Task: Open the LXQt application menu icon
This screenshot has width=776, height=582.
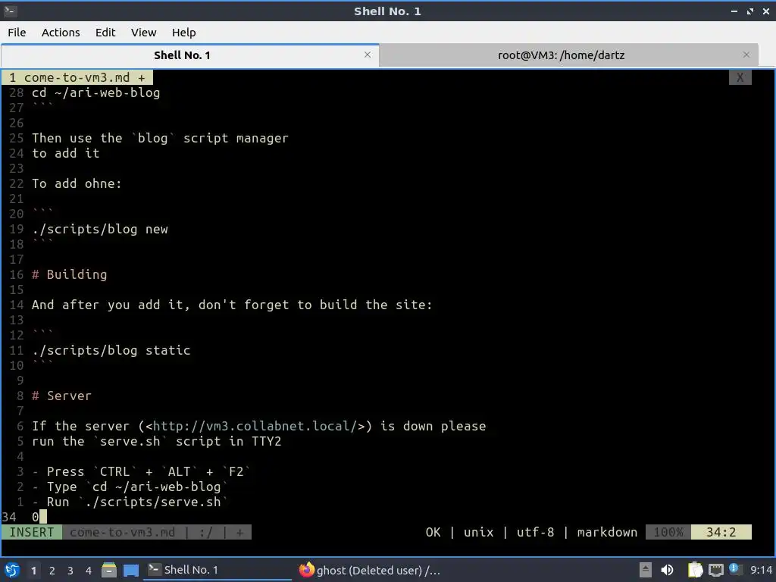Action: click(x=12, y=570)
